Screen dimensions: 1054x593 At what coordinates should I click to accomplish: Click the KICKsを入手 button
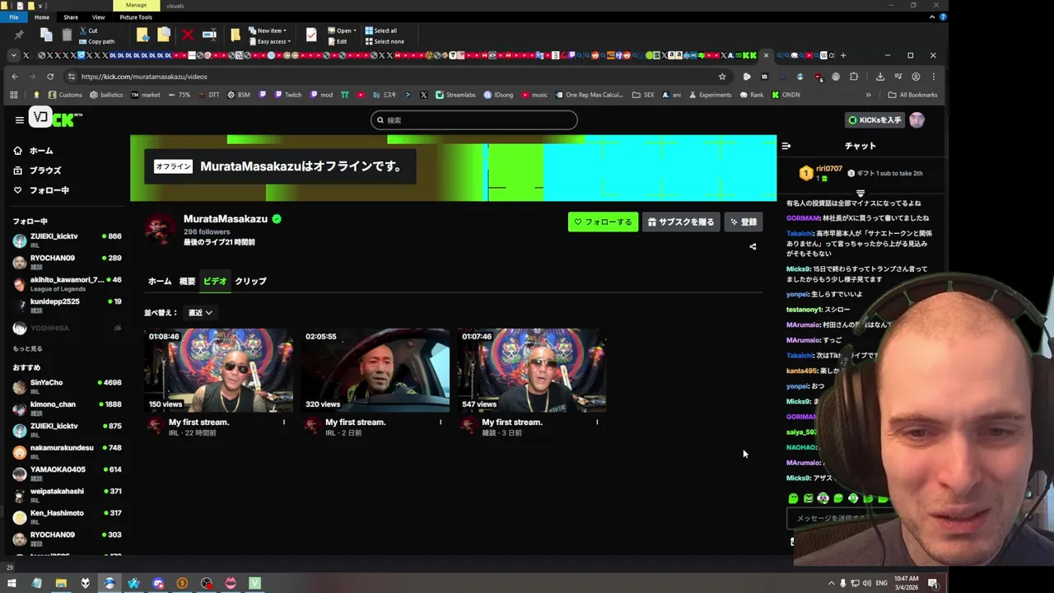(x=874, y=120)
